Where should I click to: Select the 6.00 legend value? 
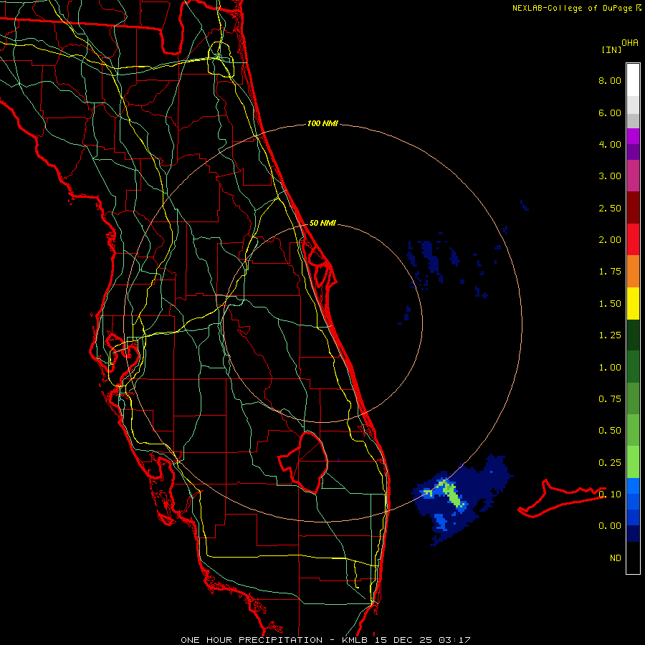tap(610, 113)
